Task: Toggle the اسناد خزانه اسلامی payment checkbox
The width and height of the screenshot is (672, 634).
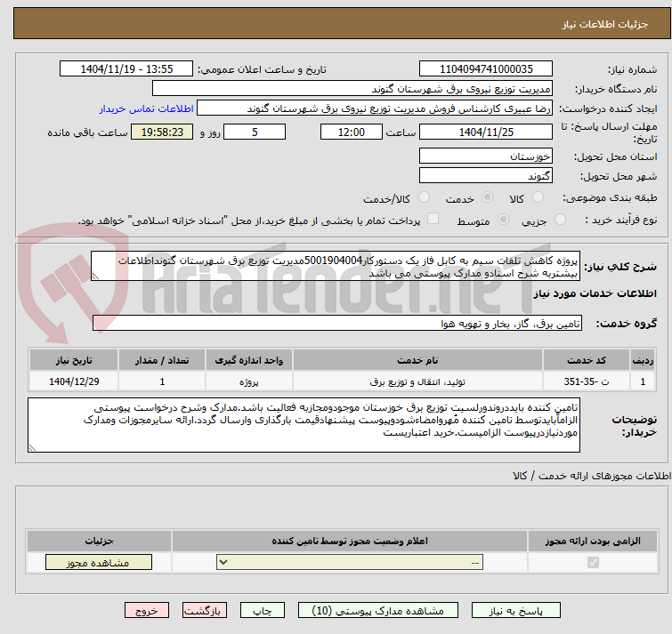Action: click(433, 219)
